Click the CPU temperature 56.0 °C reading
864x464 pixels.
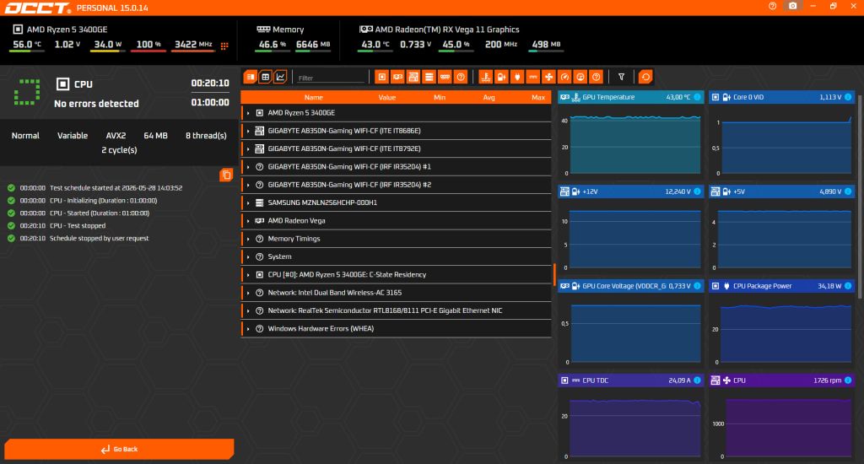(x=26, y=45)
